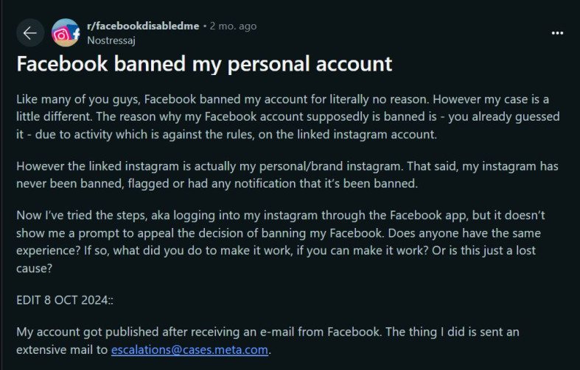Screen dimensions: 580x370
Task: Open the escalations@cases.meta.com email link
Action: pos(189,349)
